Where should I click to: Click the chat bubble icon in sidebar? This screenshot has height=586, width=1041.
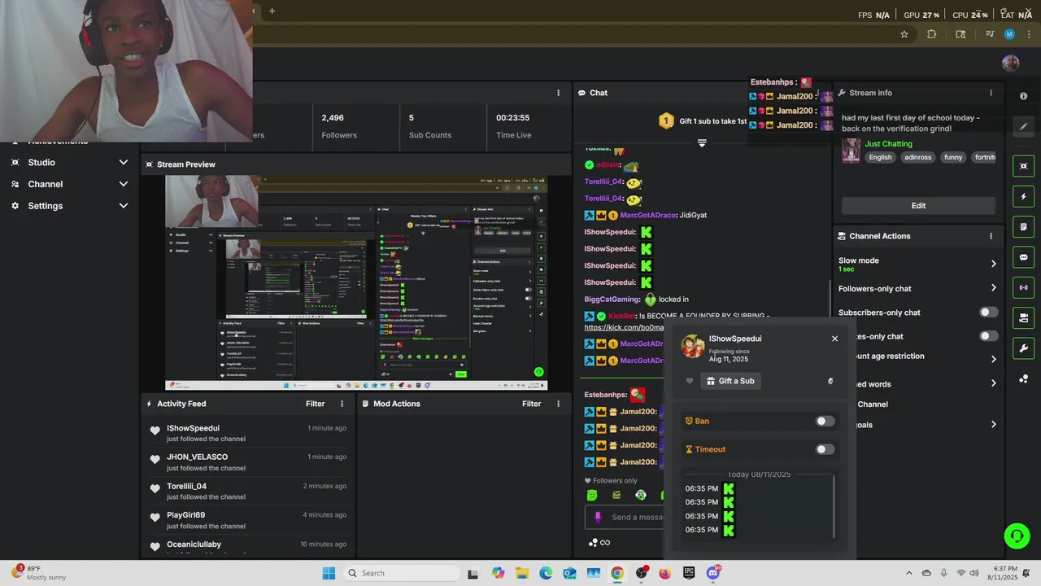1023,257
